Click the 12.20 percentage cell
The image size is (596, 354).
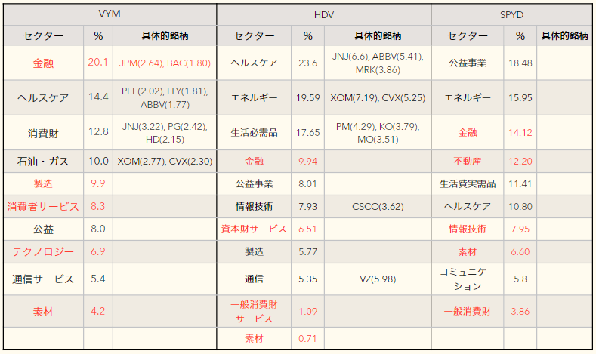520,162
